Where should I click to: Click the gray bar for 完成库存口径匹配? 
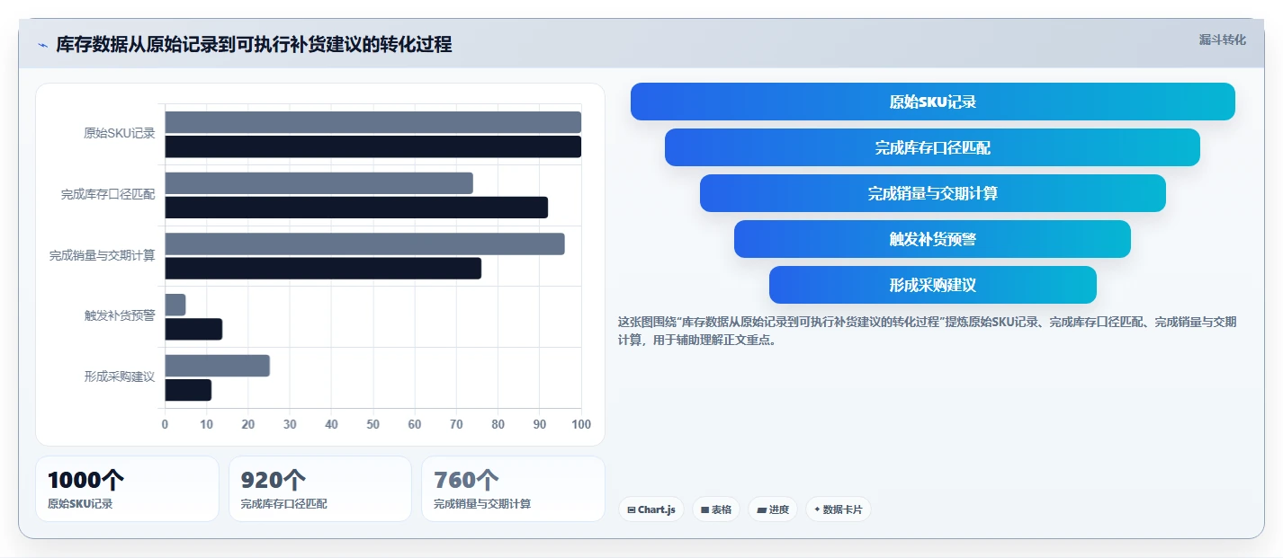pos(319,183)
